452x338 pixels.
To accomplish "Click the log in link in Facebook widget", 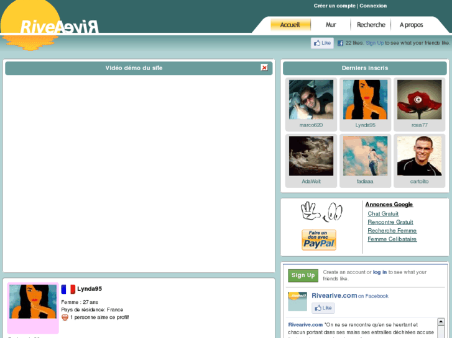I will [x=380, y=272].
